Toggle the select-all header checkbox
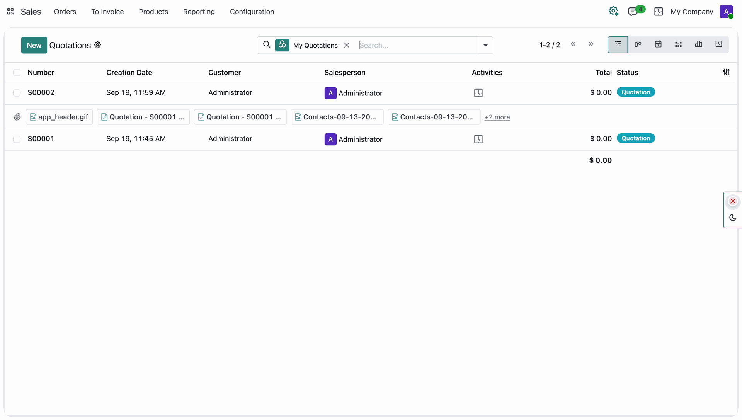Viewport: 742px width, 420px height. click(17, 73)
